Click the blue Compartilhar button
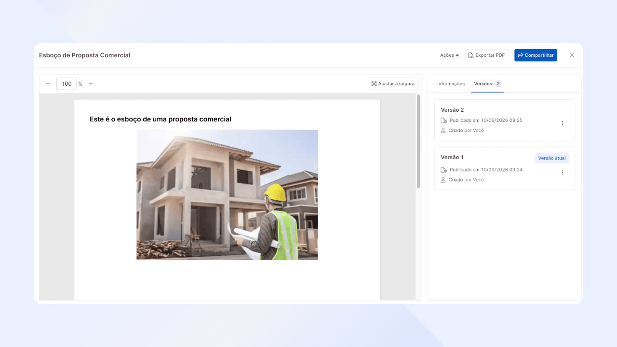 pos(536,55)
